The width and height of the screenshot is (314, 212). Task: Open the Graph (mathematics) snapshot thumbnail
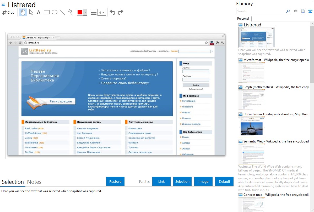tap(252, 100)
